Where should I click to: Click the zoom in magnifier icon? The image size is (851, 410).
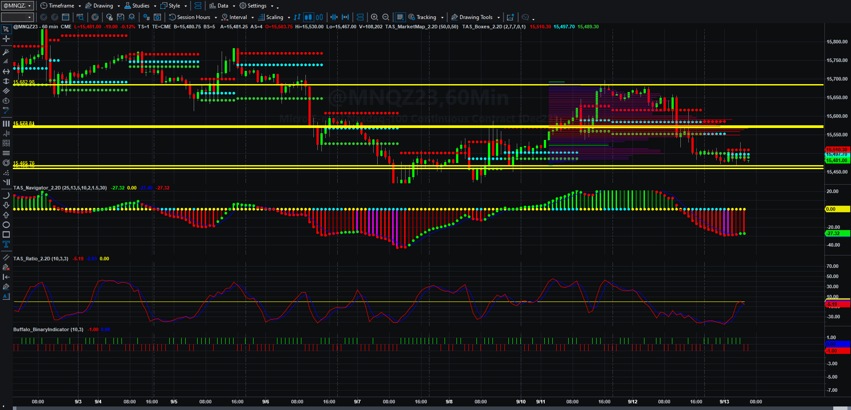[x=375, y=17]
